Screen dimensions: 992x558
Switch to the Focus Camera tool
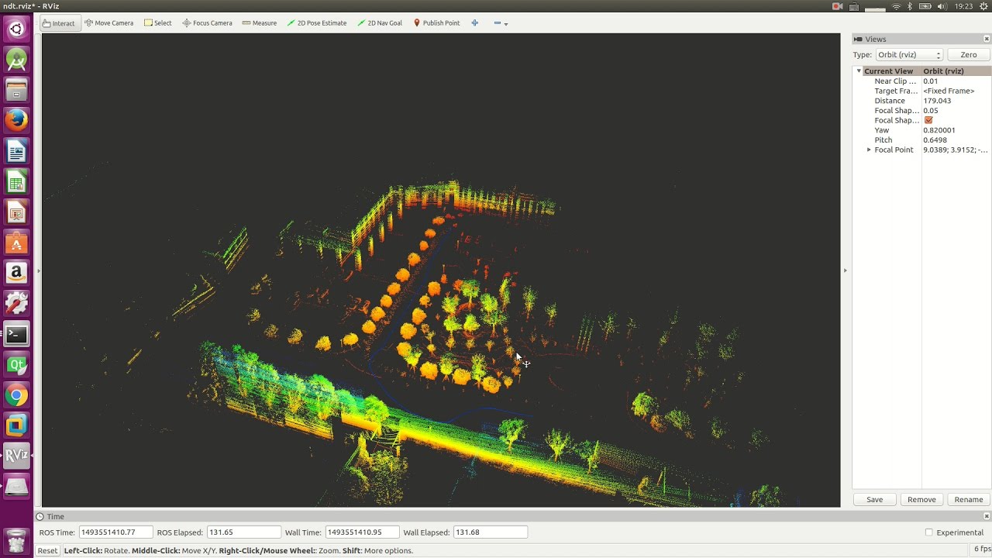point(207,23)
